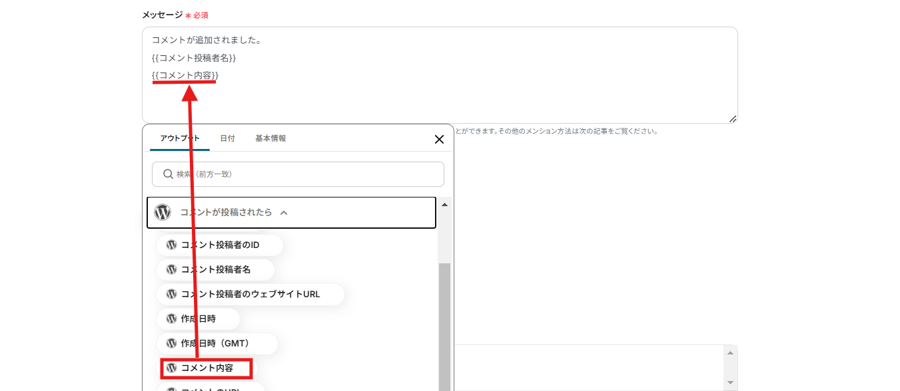Click WordPress icon on ウェブサイトURL chip

pos(172,294)
